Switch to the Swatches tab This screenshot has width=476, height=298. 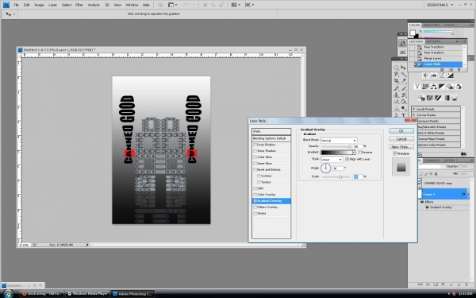[432, 25]
